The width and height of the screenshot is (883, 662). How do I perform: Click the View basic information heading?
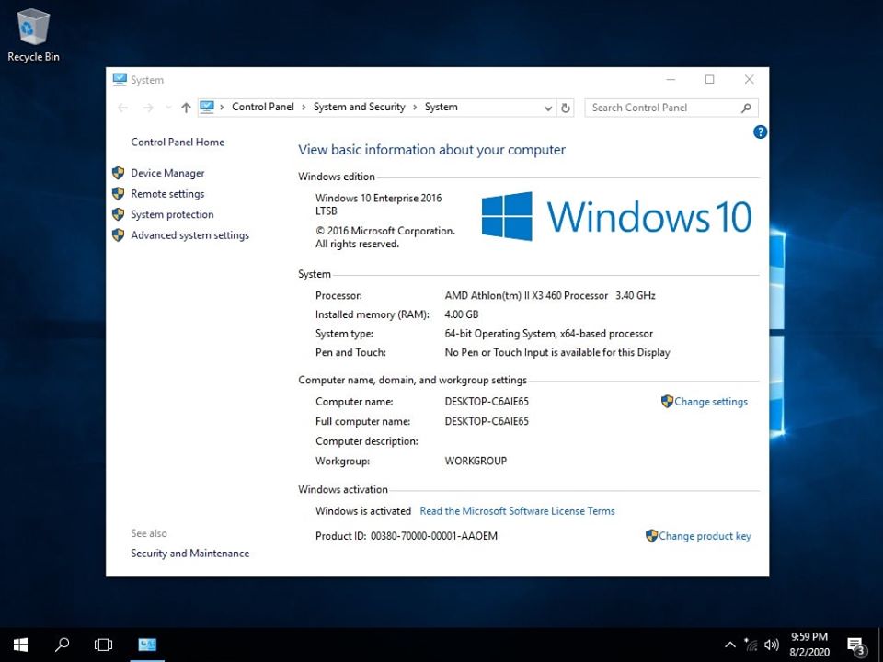point(432,150)
